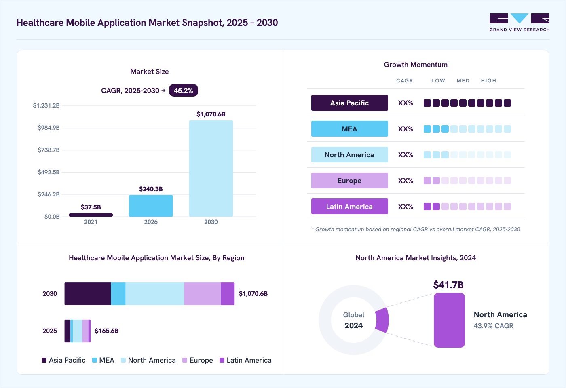Viewport: 566px width, 388px height.
Task: Click the MEA region label in Growth Momentum
Action: (349, 129)
